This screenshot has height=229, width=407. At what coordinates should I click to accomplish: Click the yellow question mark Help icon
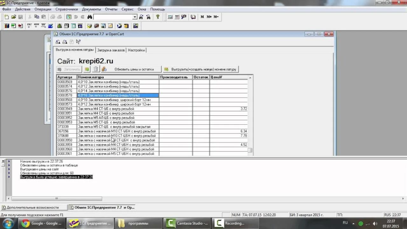click(x=157, y=17)
